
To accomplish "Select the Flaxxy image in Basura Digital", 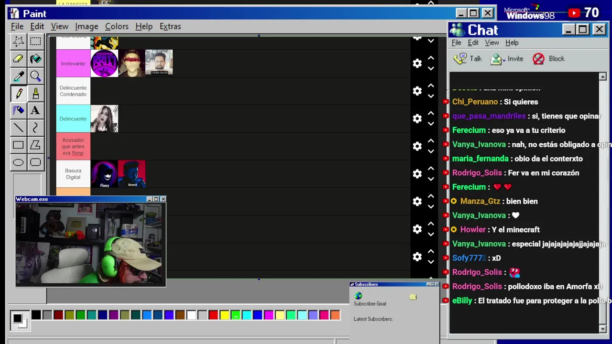I will [x=104, y=174].
